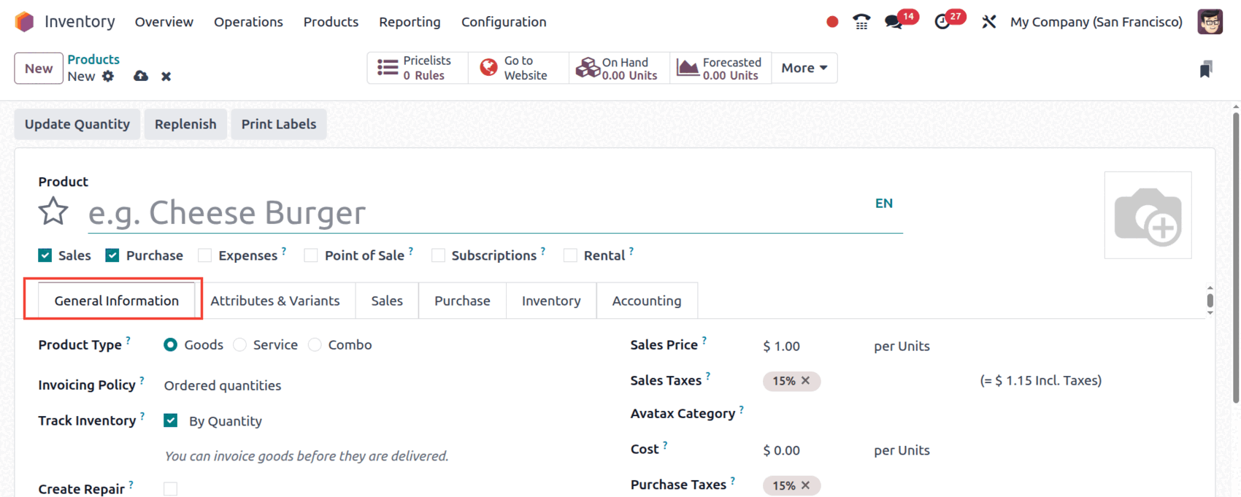Expand the More dropdown button
Image resolution: width=1241 pixels, height=497 pixels.
pos(804,68)
